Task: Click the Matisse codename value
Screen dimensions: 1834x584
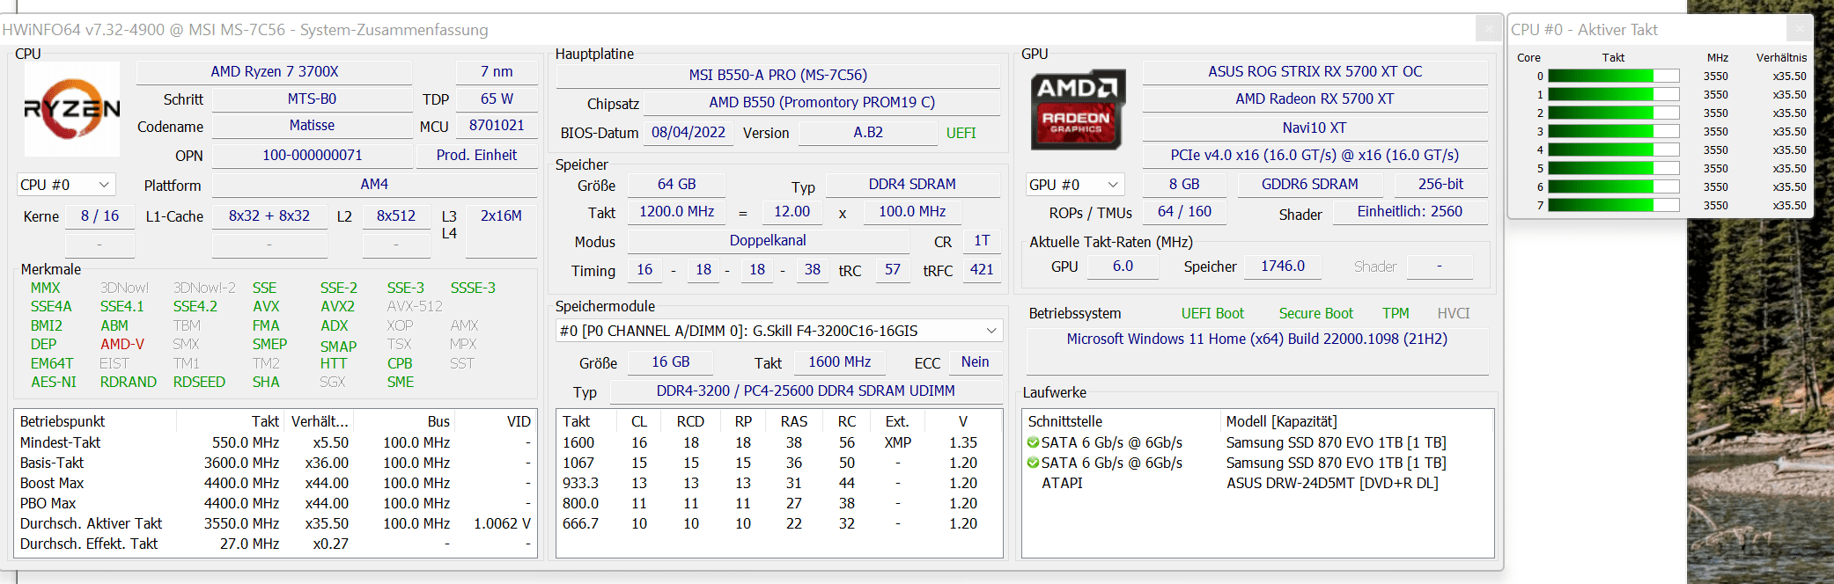Action: (312, 126)
